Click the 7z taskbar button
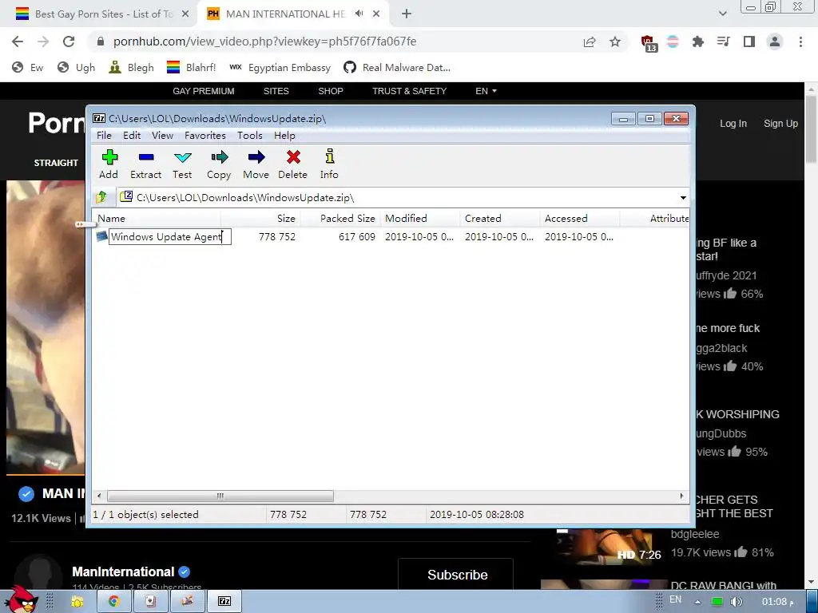 coord(224,602)
